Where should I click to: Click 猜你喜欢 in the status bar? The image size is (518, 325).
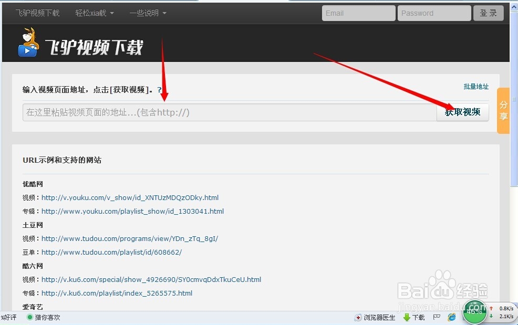pyautogui.click(x=44, y=318)
